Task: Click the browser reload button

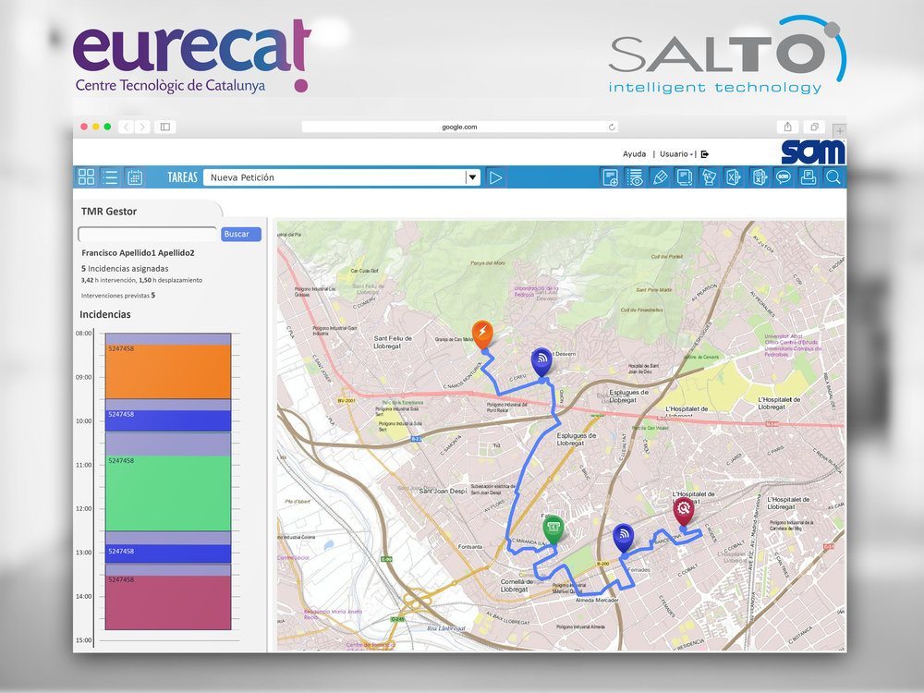Action: 612,127
